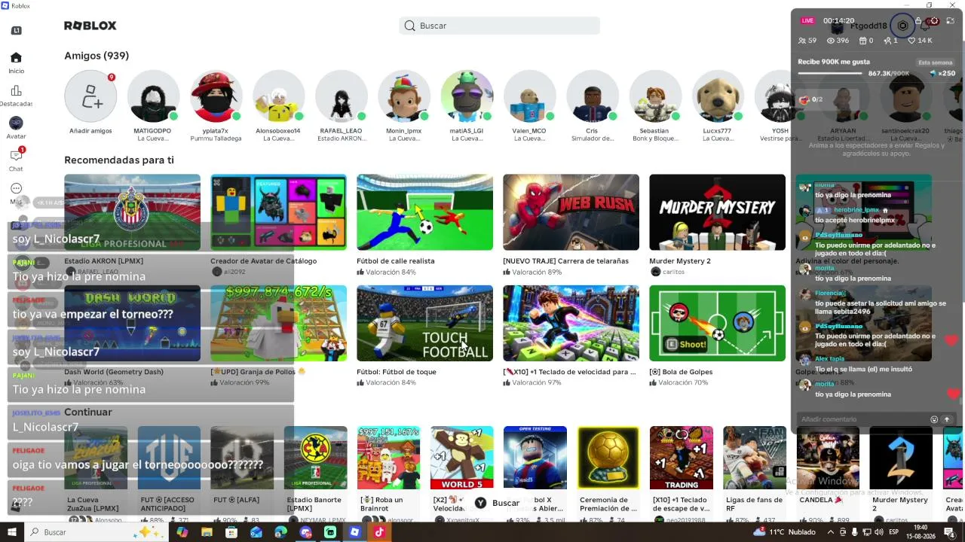Open Destacadas charts in Roblox sidebar
Image resolution: width=965 pixels, height=542 pixels.
[x=16, y=91]
